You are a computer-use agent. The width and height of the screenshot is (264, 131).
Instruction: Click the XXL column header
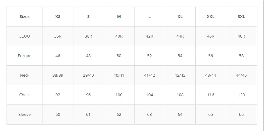pos(211,16)
